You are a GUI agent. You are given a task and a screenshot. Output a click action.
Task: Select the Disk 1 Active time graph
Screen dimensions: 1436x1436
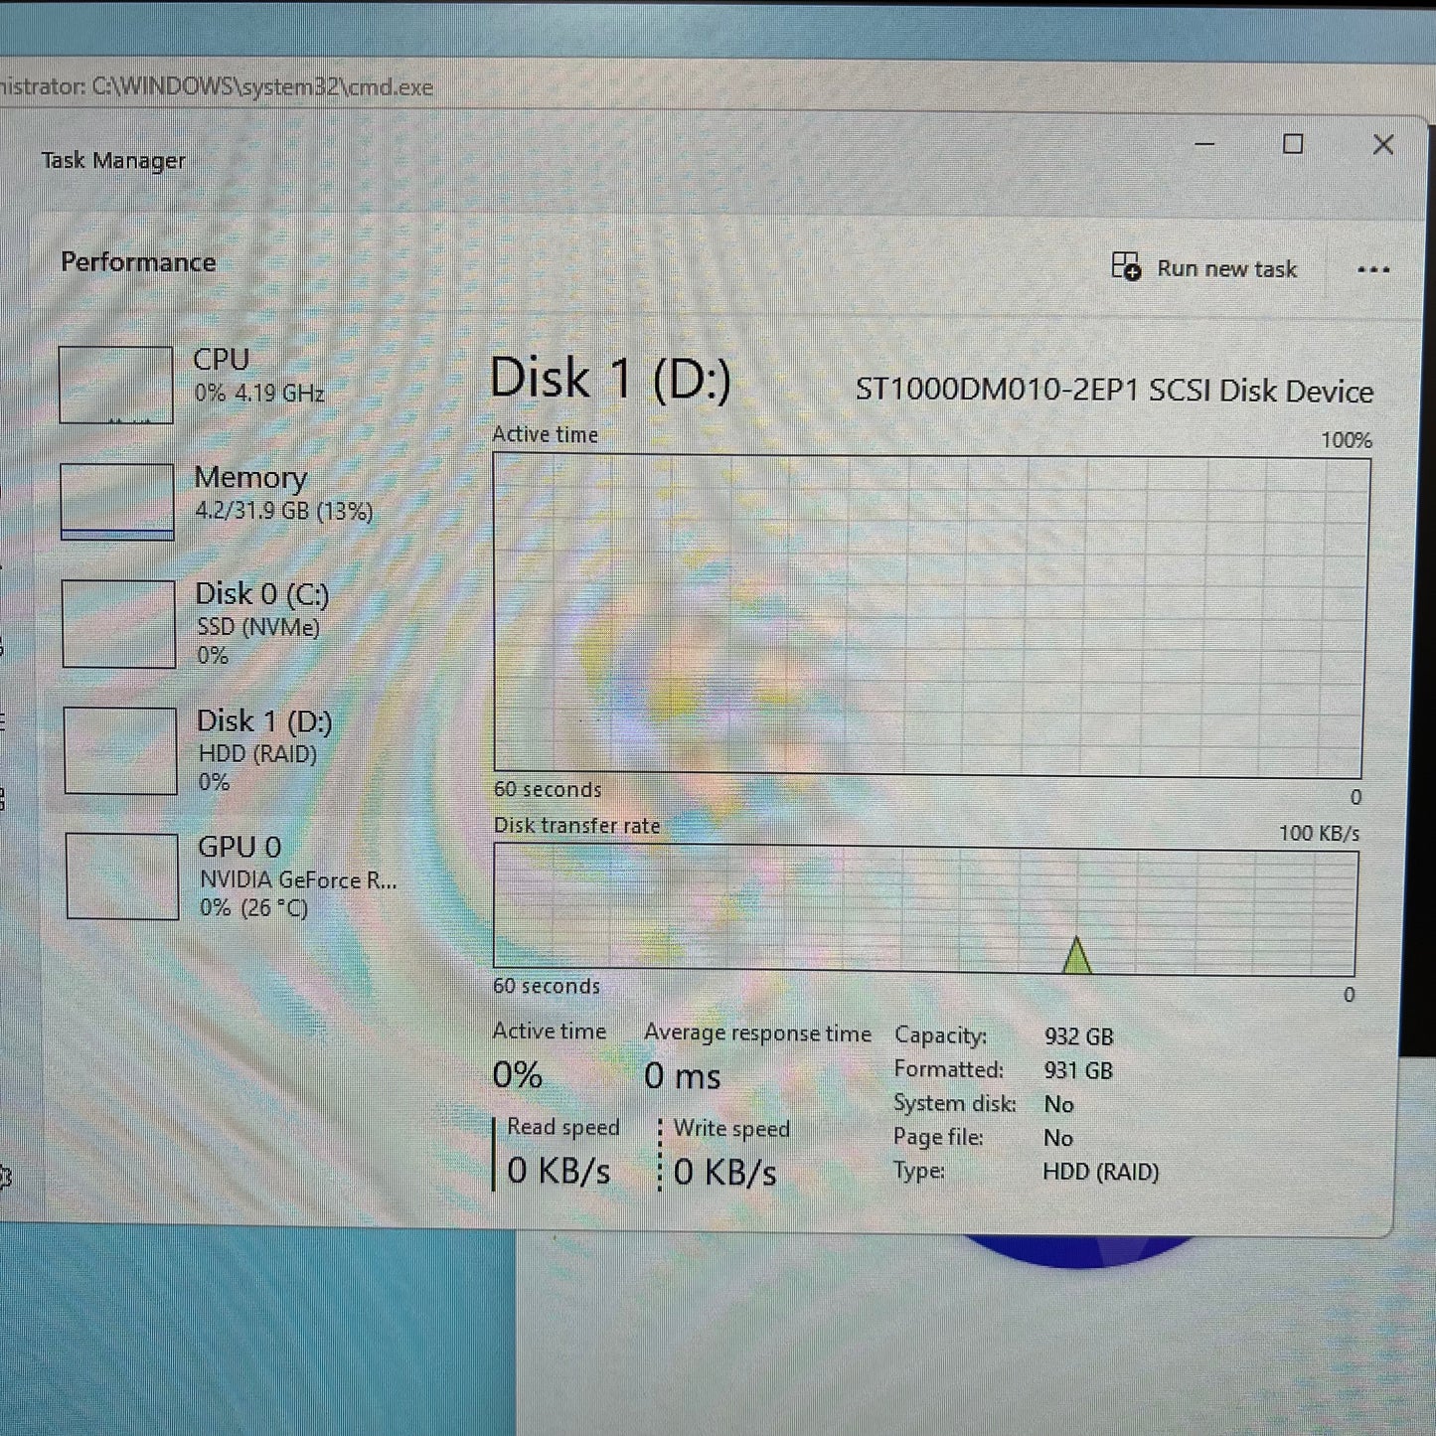(x=927, y=611)
